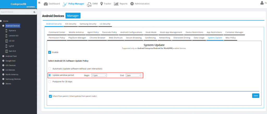This screenshot has width=267, height=114.
Task: Click the Lenovo 8.0 device icon
Action: 7,36
